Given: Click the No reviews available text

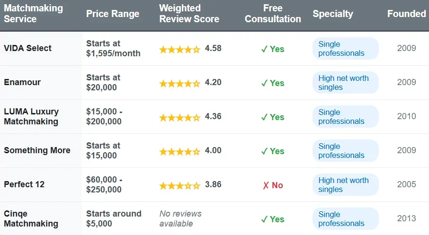Looking at the screenshot, I should coord(180,218).
